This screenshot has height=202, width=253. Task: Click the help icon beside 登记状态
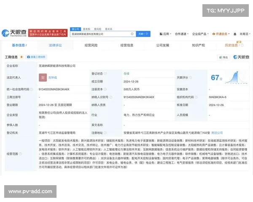105,74
